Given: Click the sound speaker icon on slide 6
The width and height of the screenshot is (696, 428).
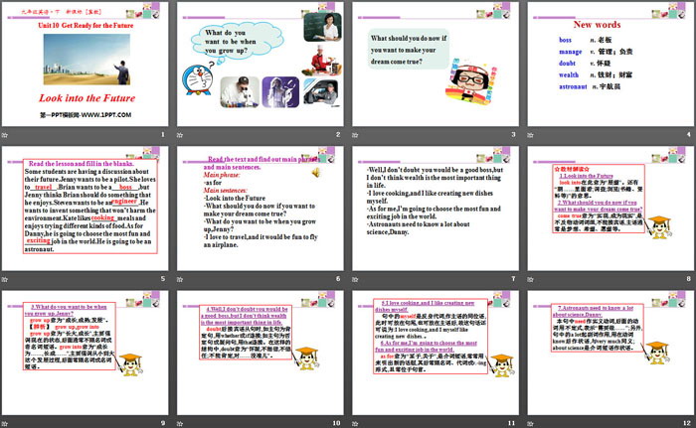Looking at the screenshot, I should [315, 173].
